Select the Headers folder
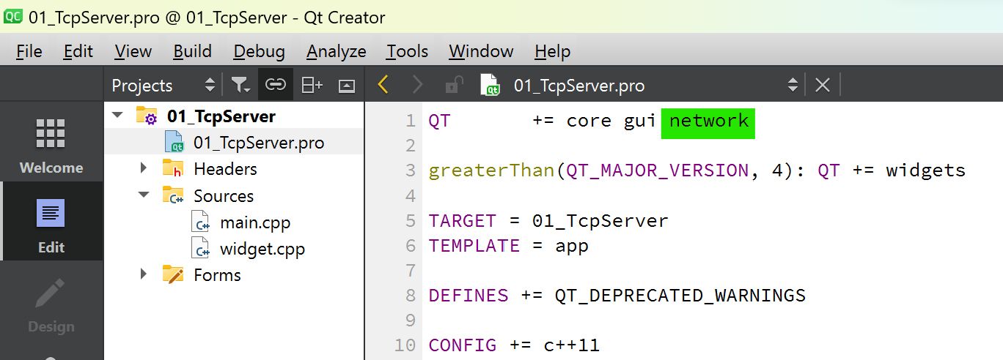 225,169
